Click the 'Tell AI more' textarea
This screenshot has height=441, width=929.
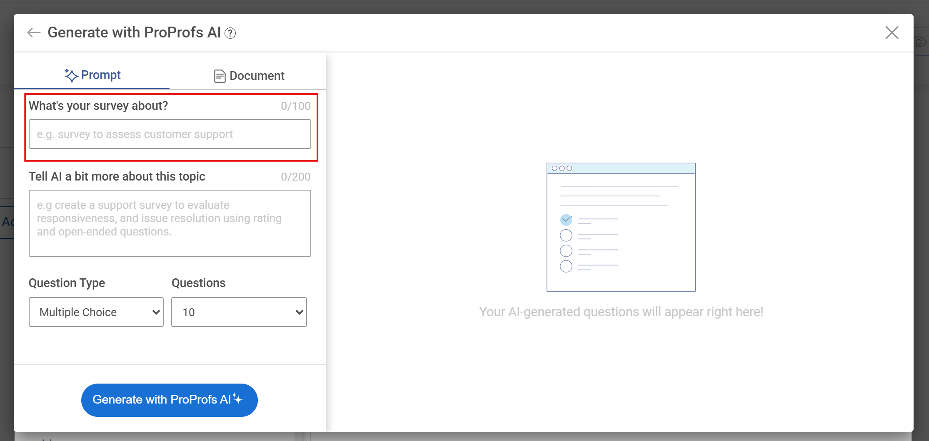(x=170, y=223)
